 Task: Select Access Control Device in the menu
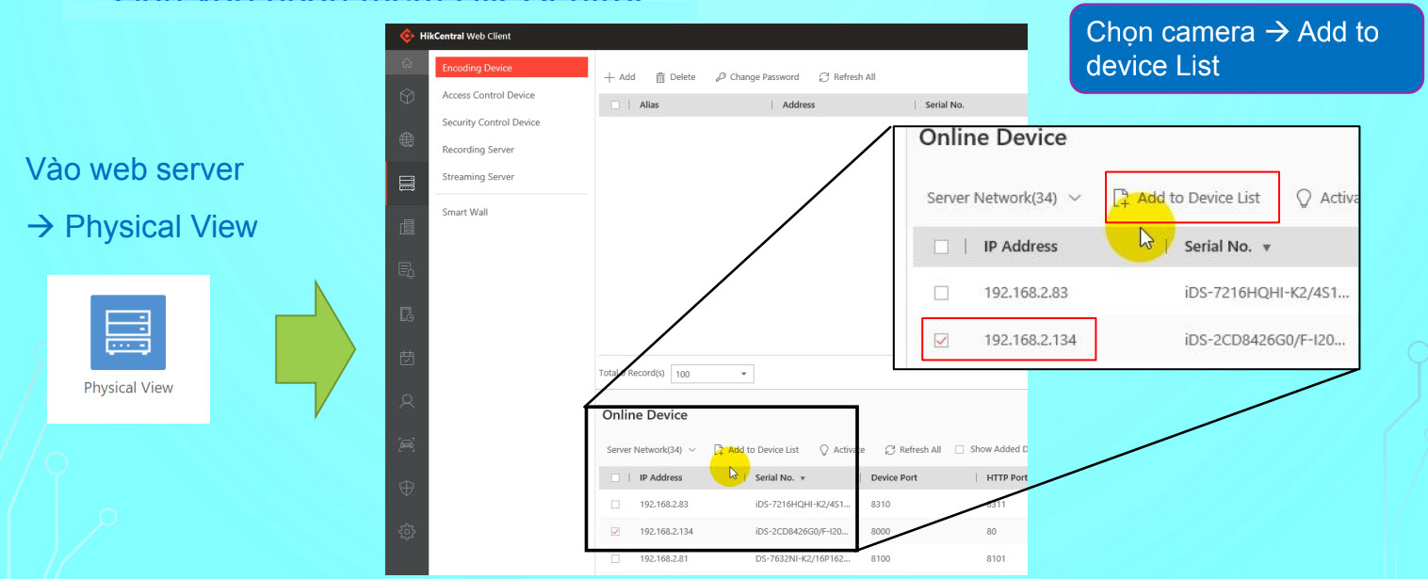(x=488, y=95)
